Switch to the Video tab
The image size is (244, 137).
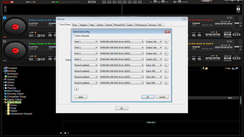click(92, 25)
